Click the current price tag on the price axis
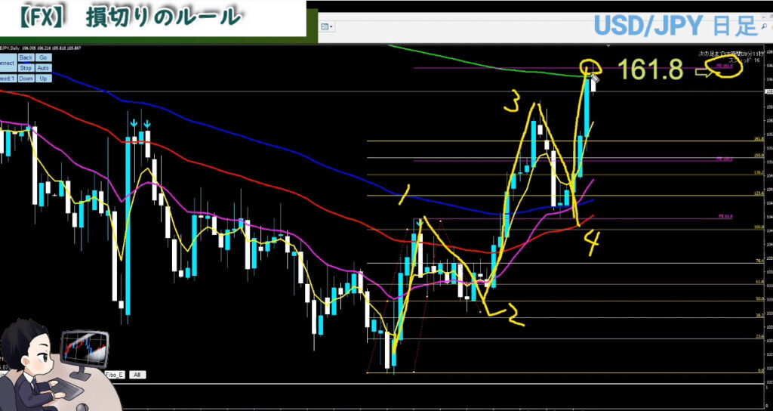773x411 pixels. (768, 91)
